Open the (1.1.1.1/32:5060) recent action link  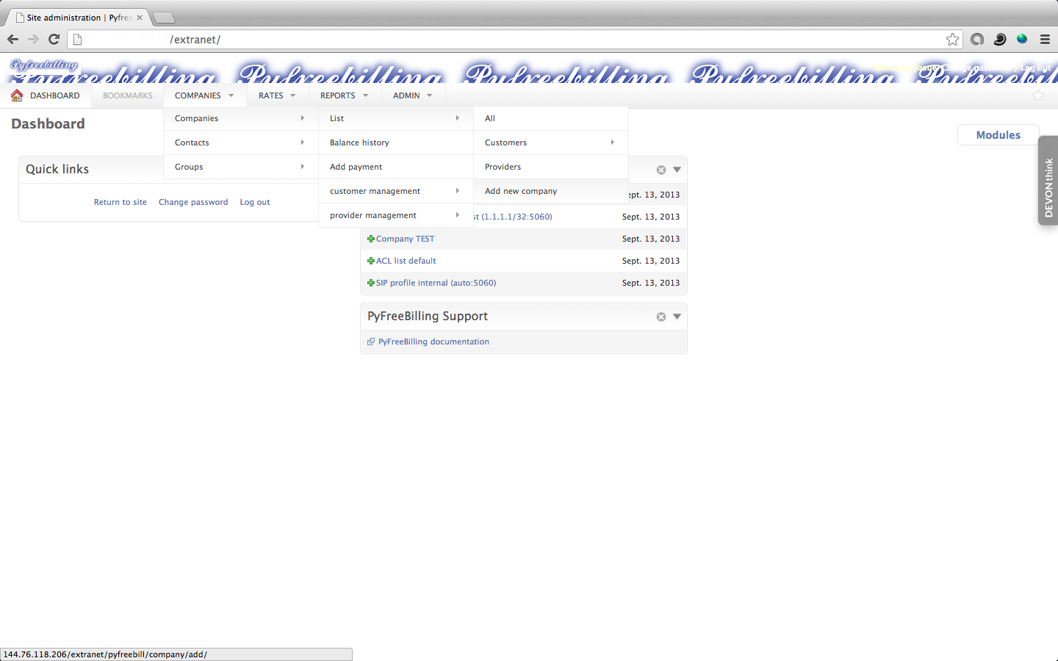point(514,217)
